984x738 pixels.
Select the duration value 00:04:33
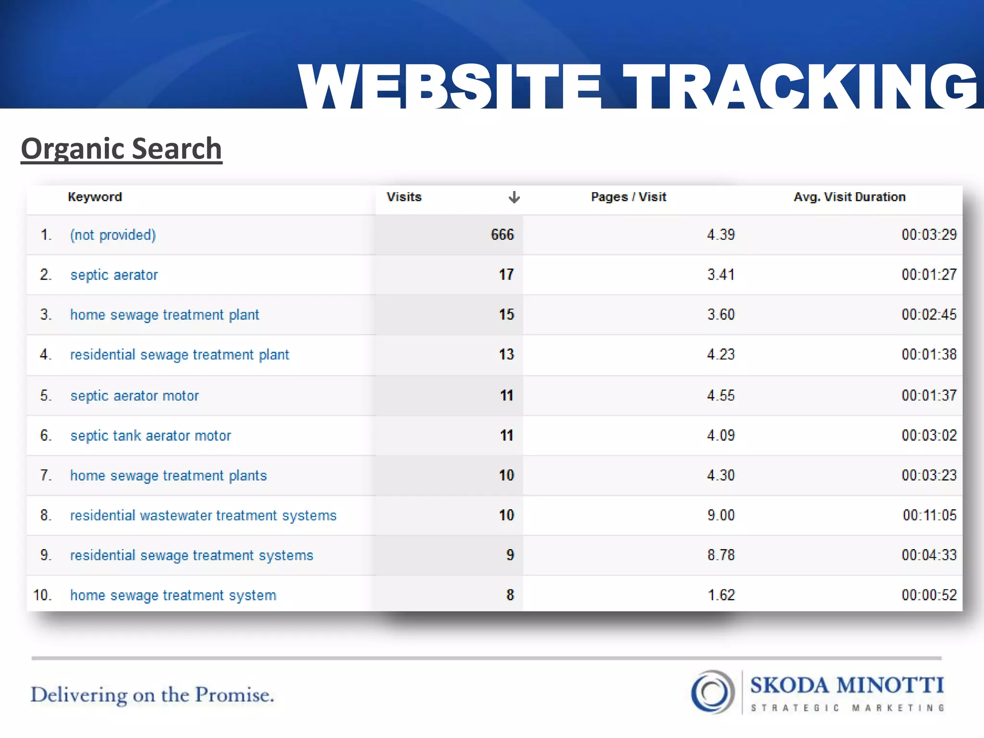click(929, 555)
